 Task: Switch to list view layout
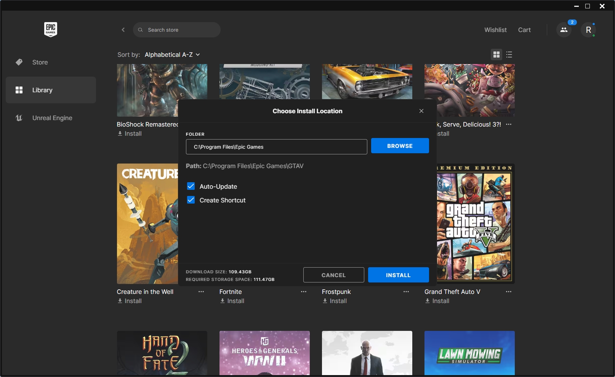(x=509, y=55)
